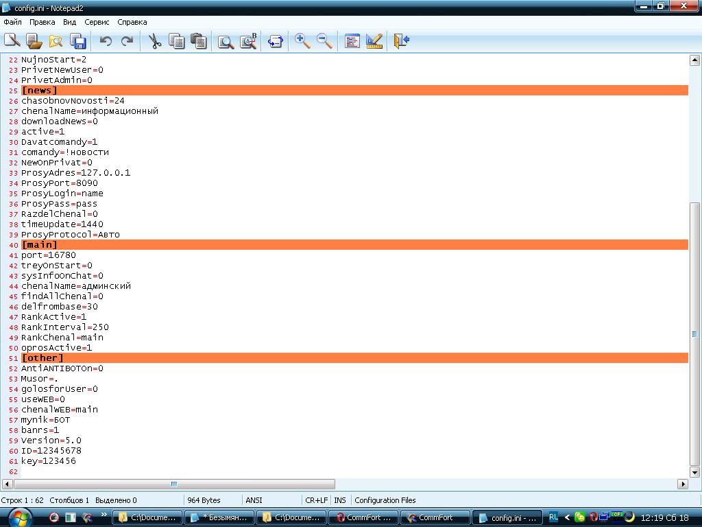Screen dimensions: 702x527
Task: Toggle word wrap from the toolbar
Action: [x=276, y=41]
